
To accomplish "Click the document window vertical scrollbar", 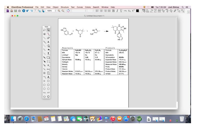I will click(177, 59).
